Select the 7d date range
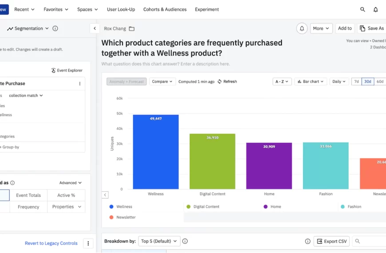 [356, 82]
